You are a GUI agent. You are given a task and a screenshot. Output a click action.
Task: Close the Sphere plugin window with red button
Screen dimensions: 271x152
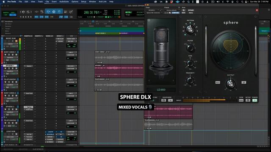[x=257, y=10]
